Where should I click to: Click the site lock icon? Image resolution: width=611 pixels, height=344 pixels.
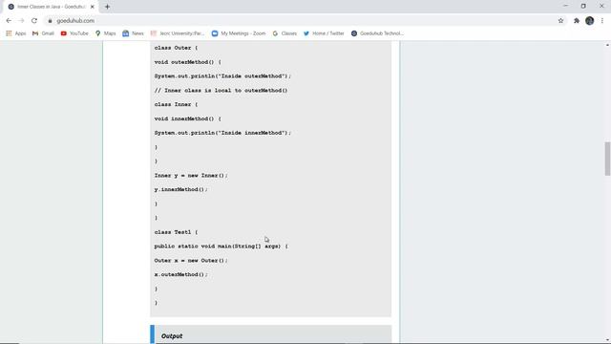(50, 21)
